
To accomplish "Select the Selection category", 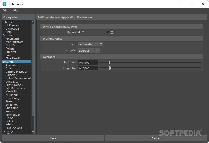I will coord(11,105).
